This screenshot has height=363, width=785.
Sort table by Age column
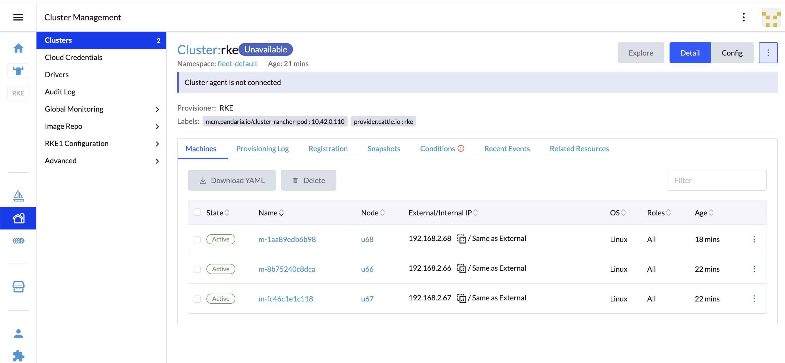pyautogui.click(x=704, y=213)
